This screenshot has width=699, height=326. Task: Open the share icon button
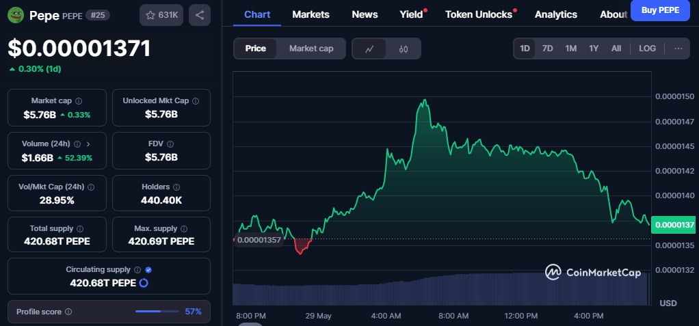200,15
